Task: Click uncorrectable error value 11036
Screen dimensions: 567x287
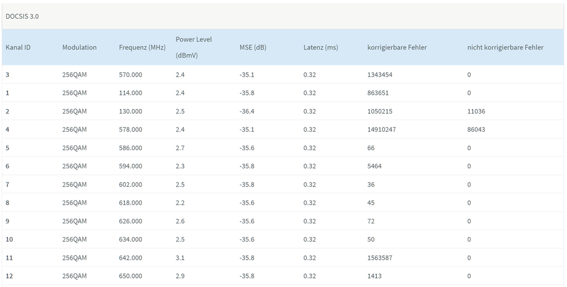Action: (x=476, y=111)
